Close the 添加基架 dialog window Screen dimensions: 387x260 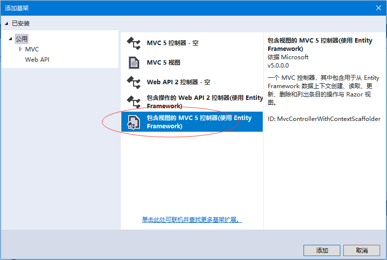tap(378, 8)
